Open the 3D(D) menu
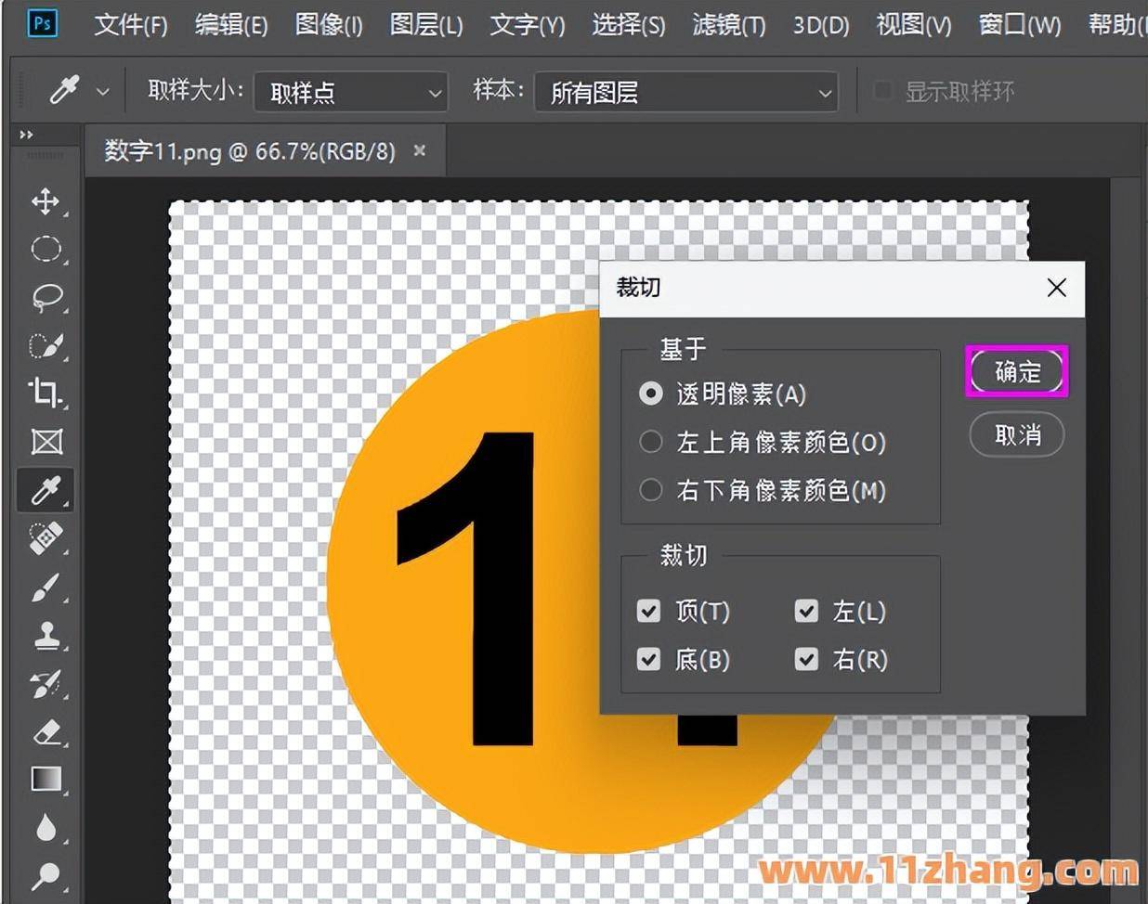Image resolution: width=1148 pixels, height=904 pixels. (x=821, y=24)
